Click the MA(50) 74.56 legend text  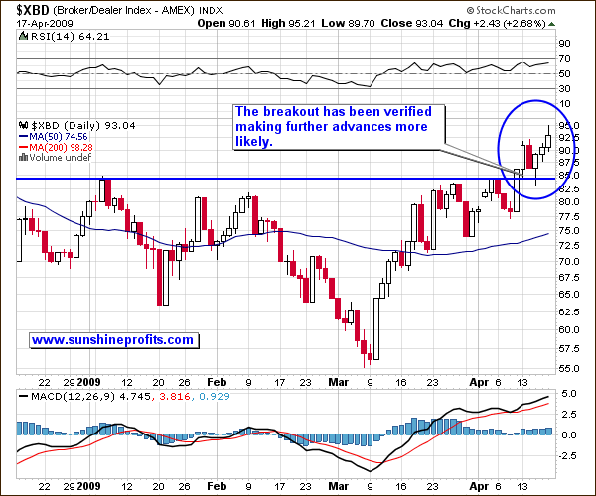coord(59,137)
